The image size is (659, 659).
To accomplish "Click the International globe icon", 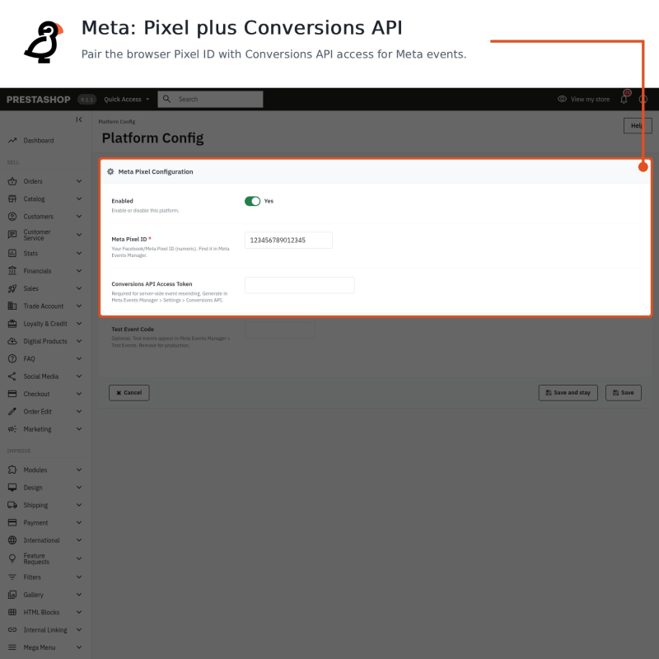I will [12, 540].
